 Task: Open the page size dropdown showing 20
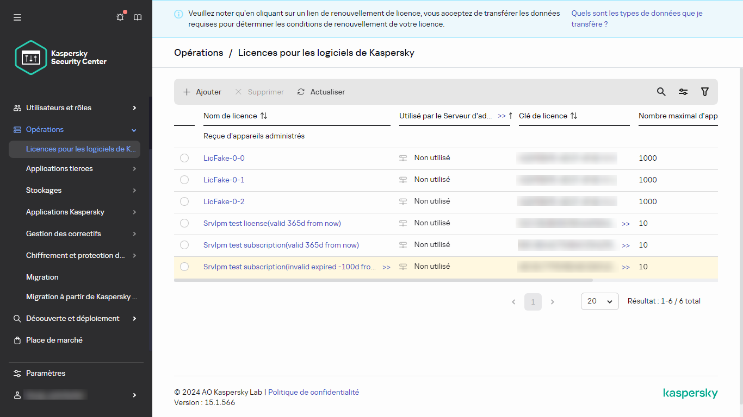pos(599,301)
